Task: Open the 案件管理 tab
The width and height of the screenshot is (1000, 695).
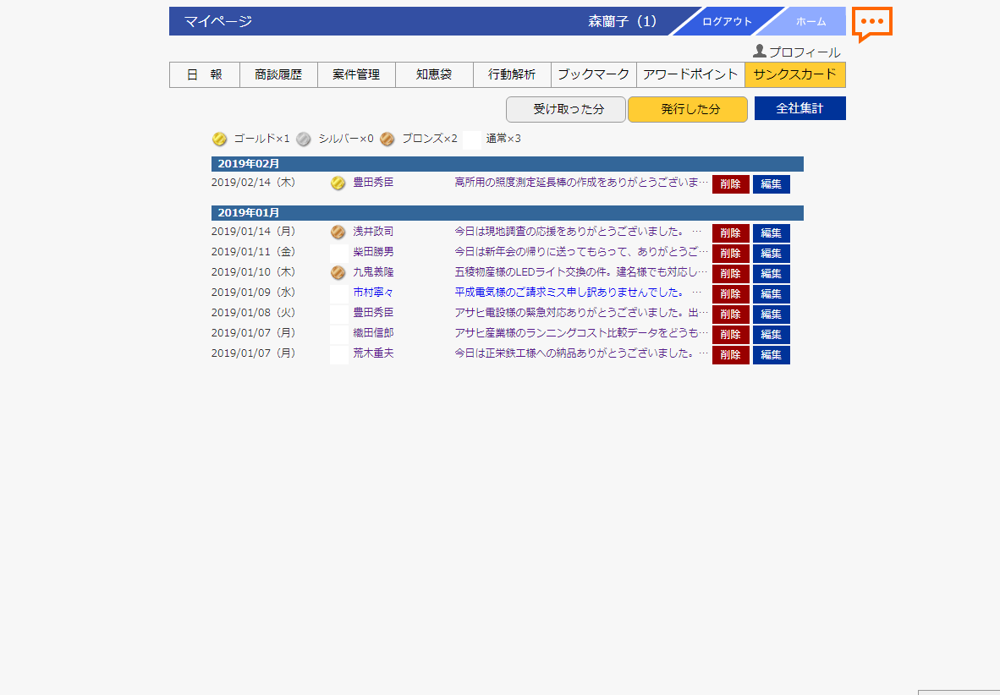Action: click(356, 74)
